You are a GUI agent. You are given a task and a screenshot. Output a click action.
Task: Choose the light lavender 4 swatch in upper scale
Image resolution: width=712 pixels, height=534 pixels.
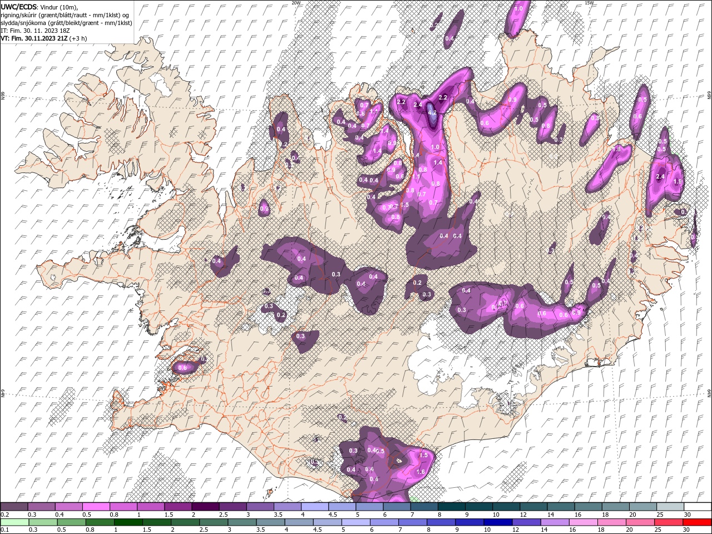(x=315, y=507)
